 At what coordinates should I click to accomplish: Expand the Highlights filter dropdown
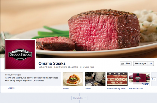pos(79,98)
